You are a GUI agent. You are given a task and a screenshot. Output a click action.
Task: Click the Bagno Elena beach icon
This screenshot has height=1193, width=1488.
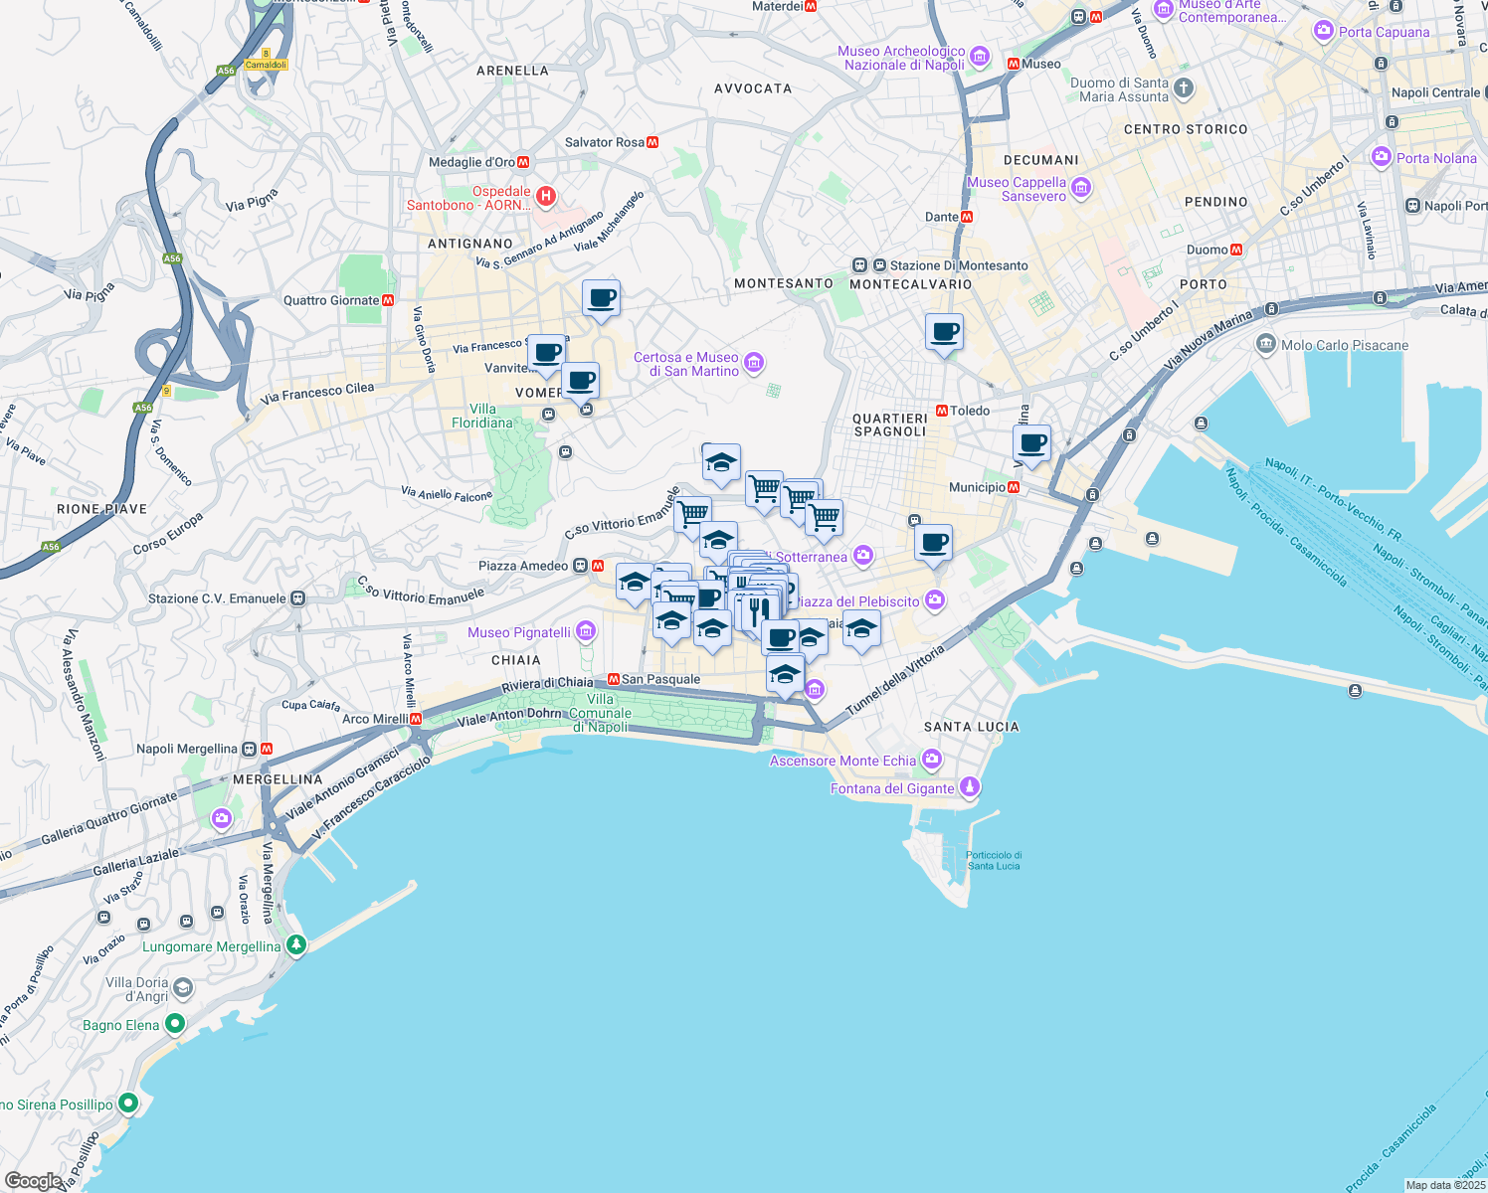pos(176,1024)
